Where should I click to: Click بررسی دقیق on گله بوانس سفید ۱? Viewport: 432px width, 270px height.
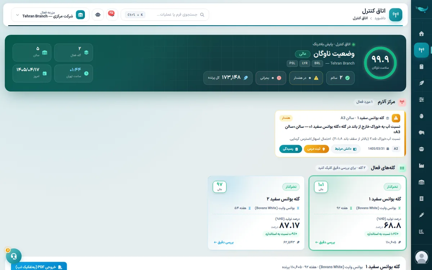[325, 242]
